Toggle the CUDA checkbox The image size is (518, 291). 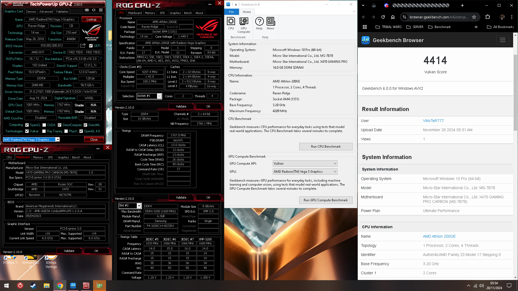44,125
